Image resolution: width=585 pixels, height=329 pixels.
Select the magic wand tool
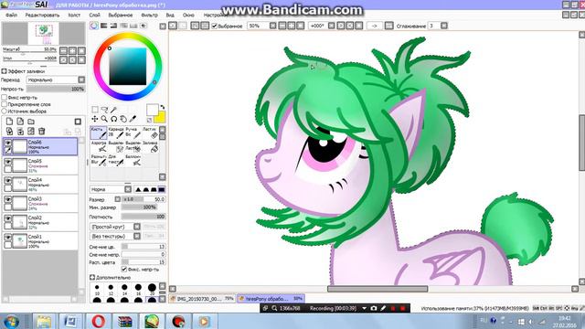point(113,110)
